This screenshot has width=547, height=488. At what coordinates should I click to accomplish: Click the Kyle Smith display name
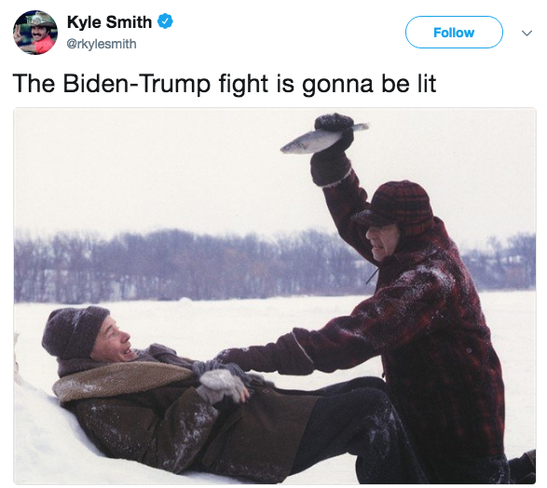[x=109, y=22]
